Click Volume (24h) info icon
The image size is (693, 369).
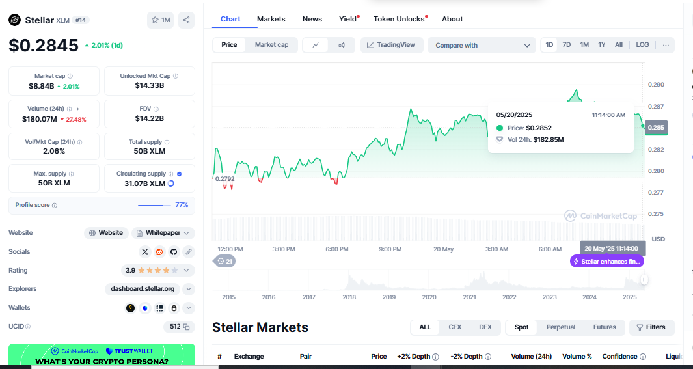coord(70,109)
